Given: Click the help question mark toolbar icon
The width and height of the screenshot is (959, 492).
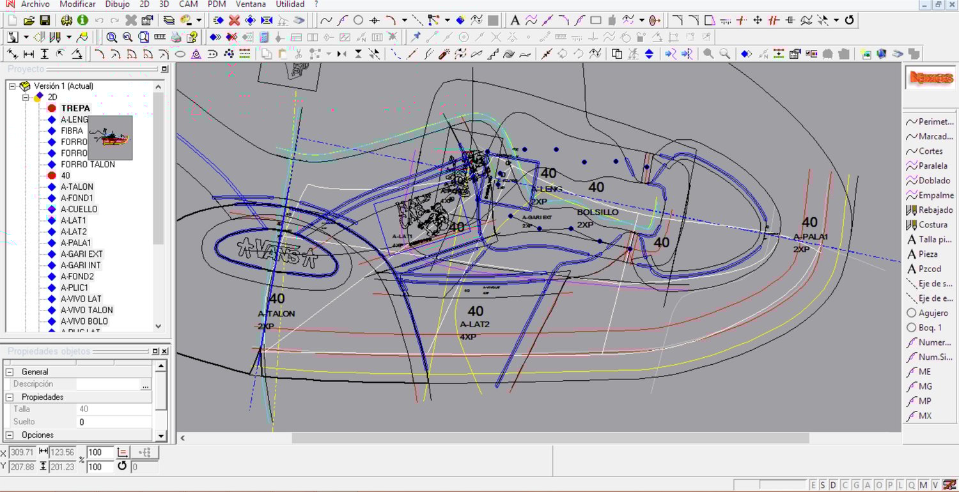Looking at the screenshot, I should [192, 37].
